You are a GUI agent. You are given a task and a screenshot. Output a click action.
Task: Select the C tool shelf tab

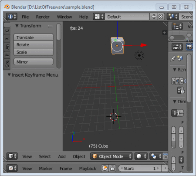7,30
